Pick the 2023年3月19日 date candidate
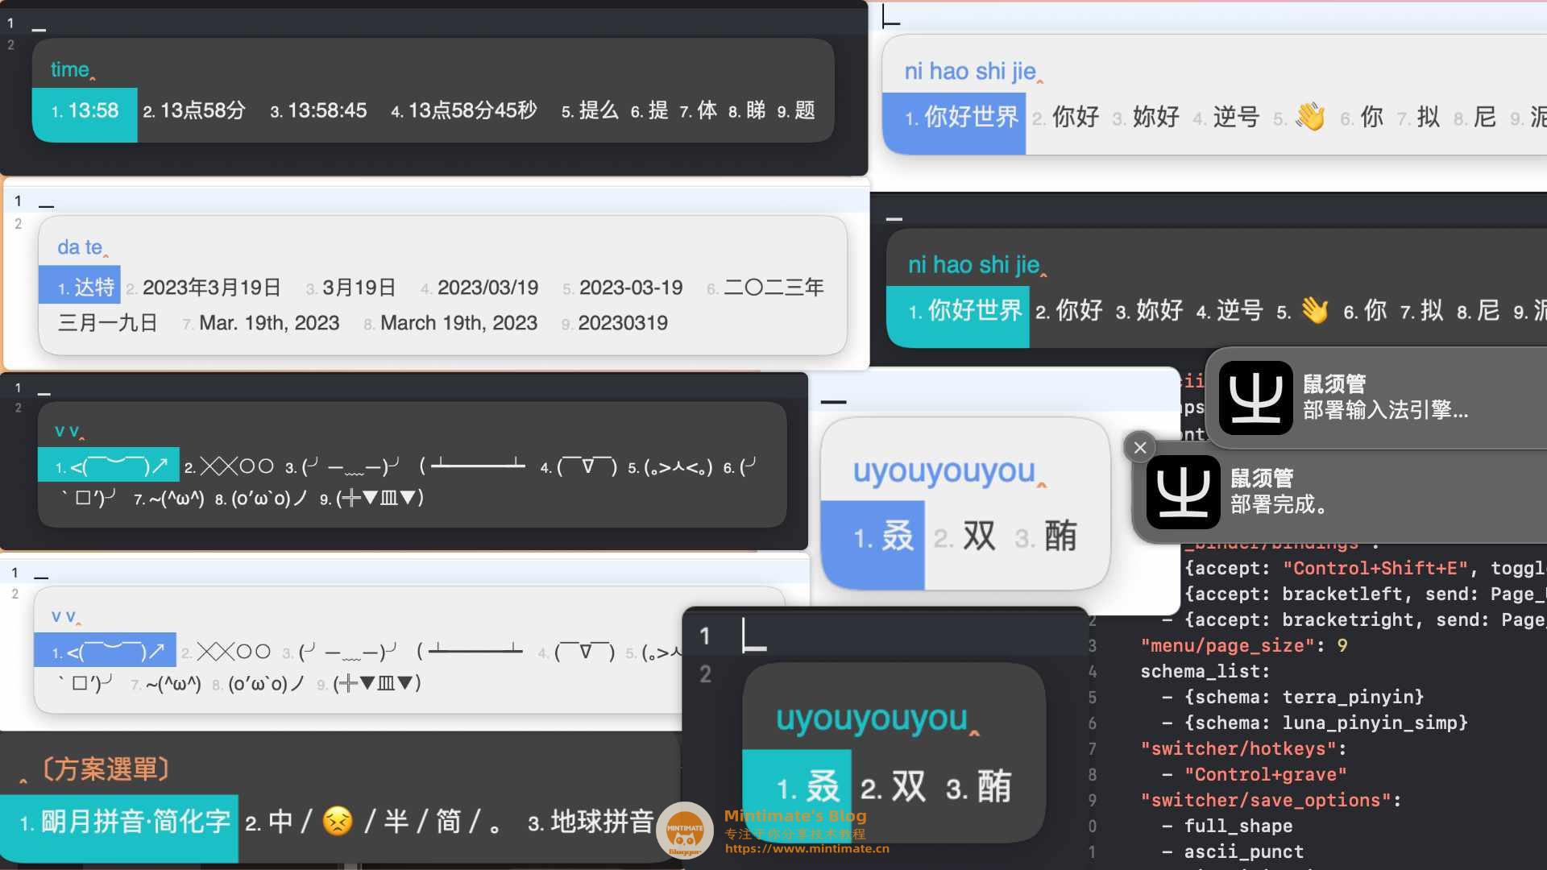Viewport: 1547px width, 870px height. 211,288
